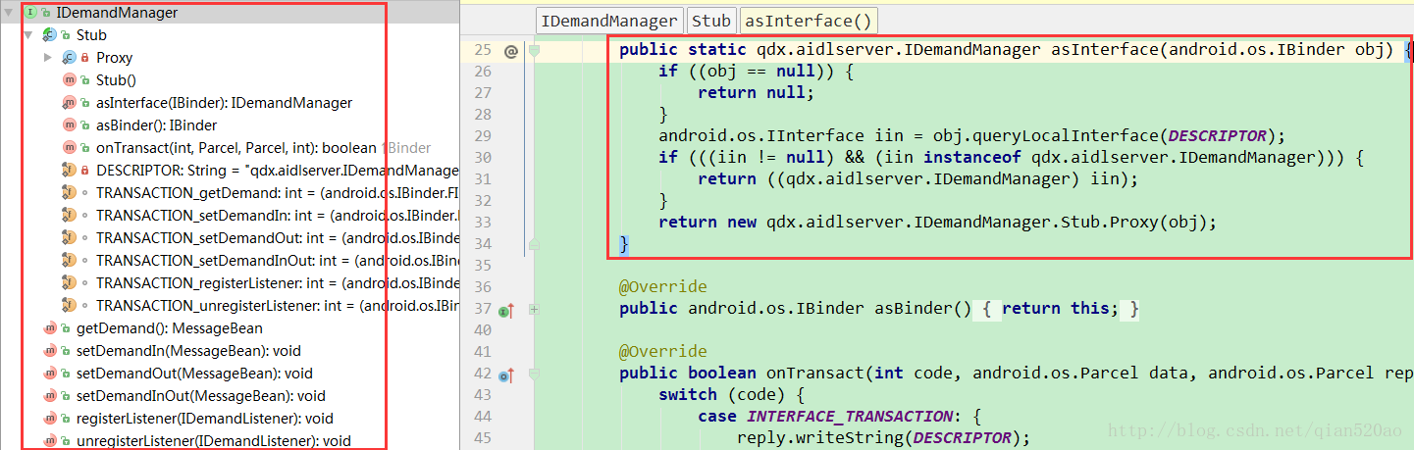Select getDemand(): MessageBean tree item

coord(169,328)
